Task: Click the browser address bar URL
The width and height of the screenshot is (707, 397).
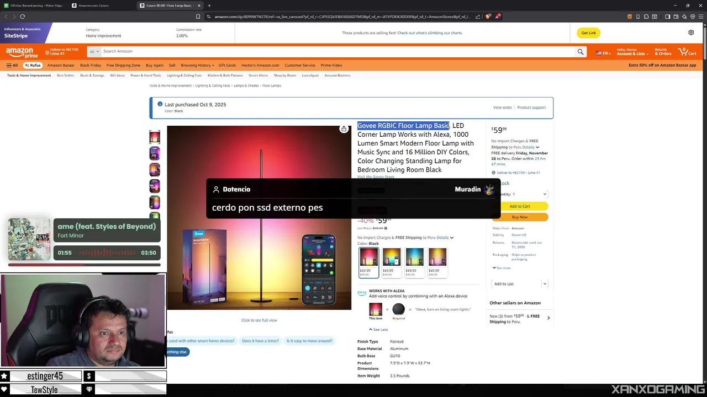Action: 342,17
